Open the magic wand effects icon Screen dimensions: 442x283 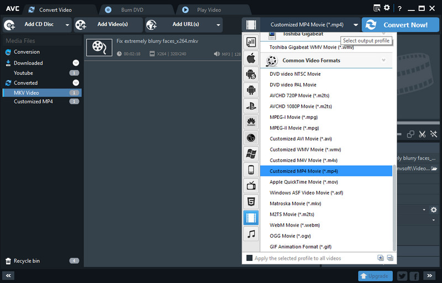[x=434, y=134]
